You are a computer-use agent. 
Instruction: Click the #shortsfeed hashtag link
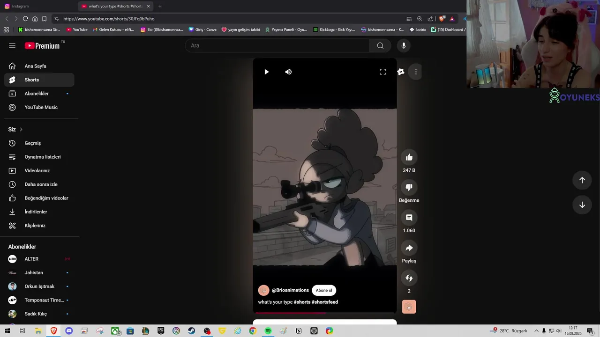point(325,302)
